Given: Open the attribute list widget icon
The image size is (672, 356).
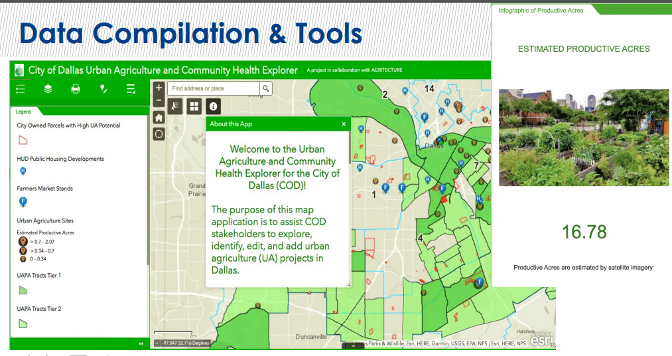Looking at the screenshot, I should coord(131,89).
